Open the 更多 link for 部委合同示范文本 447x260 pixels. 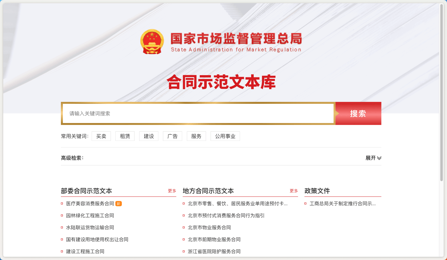click(x=172, y=191)
